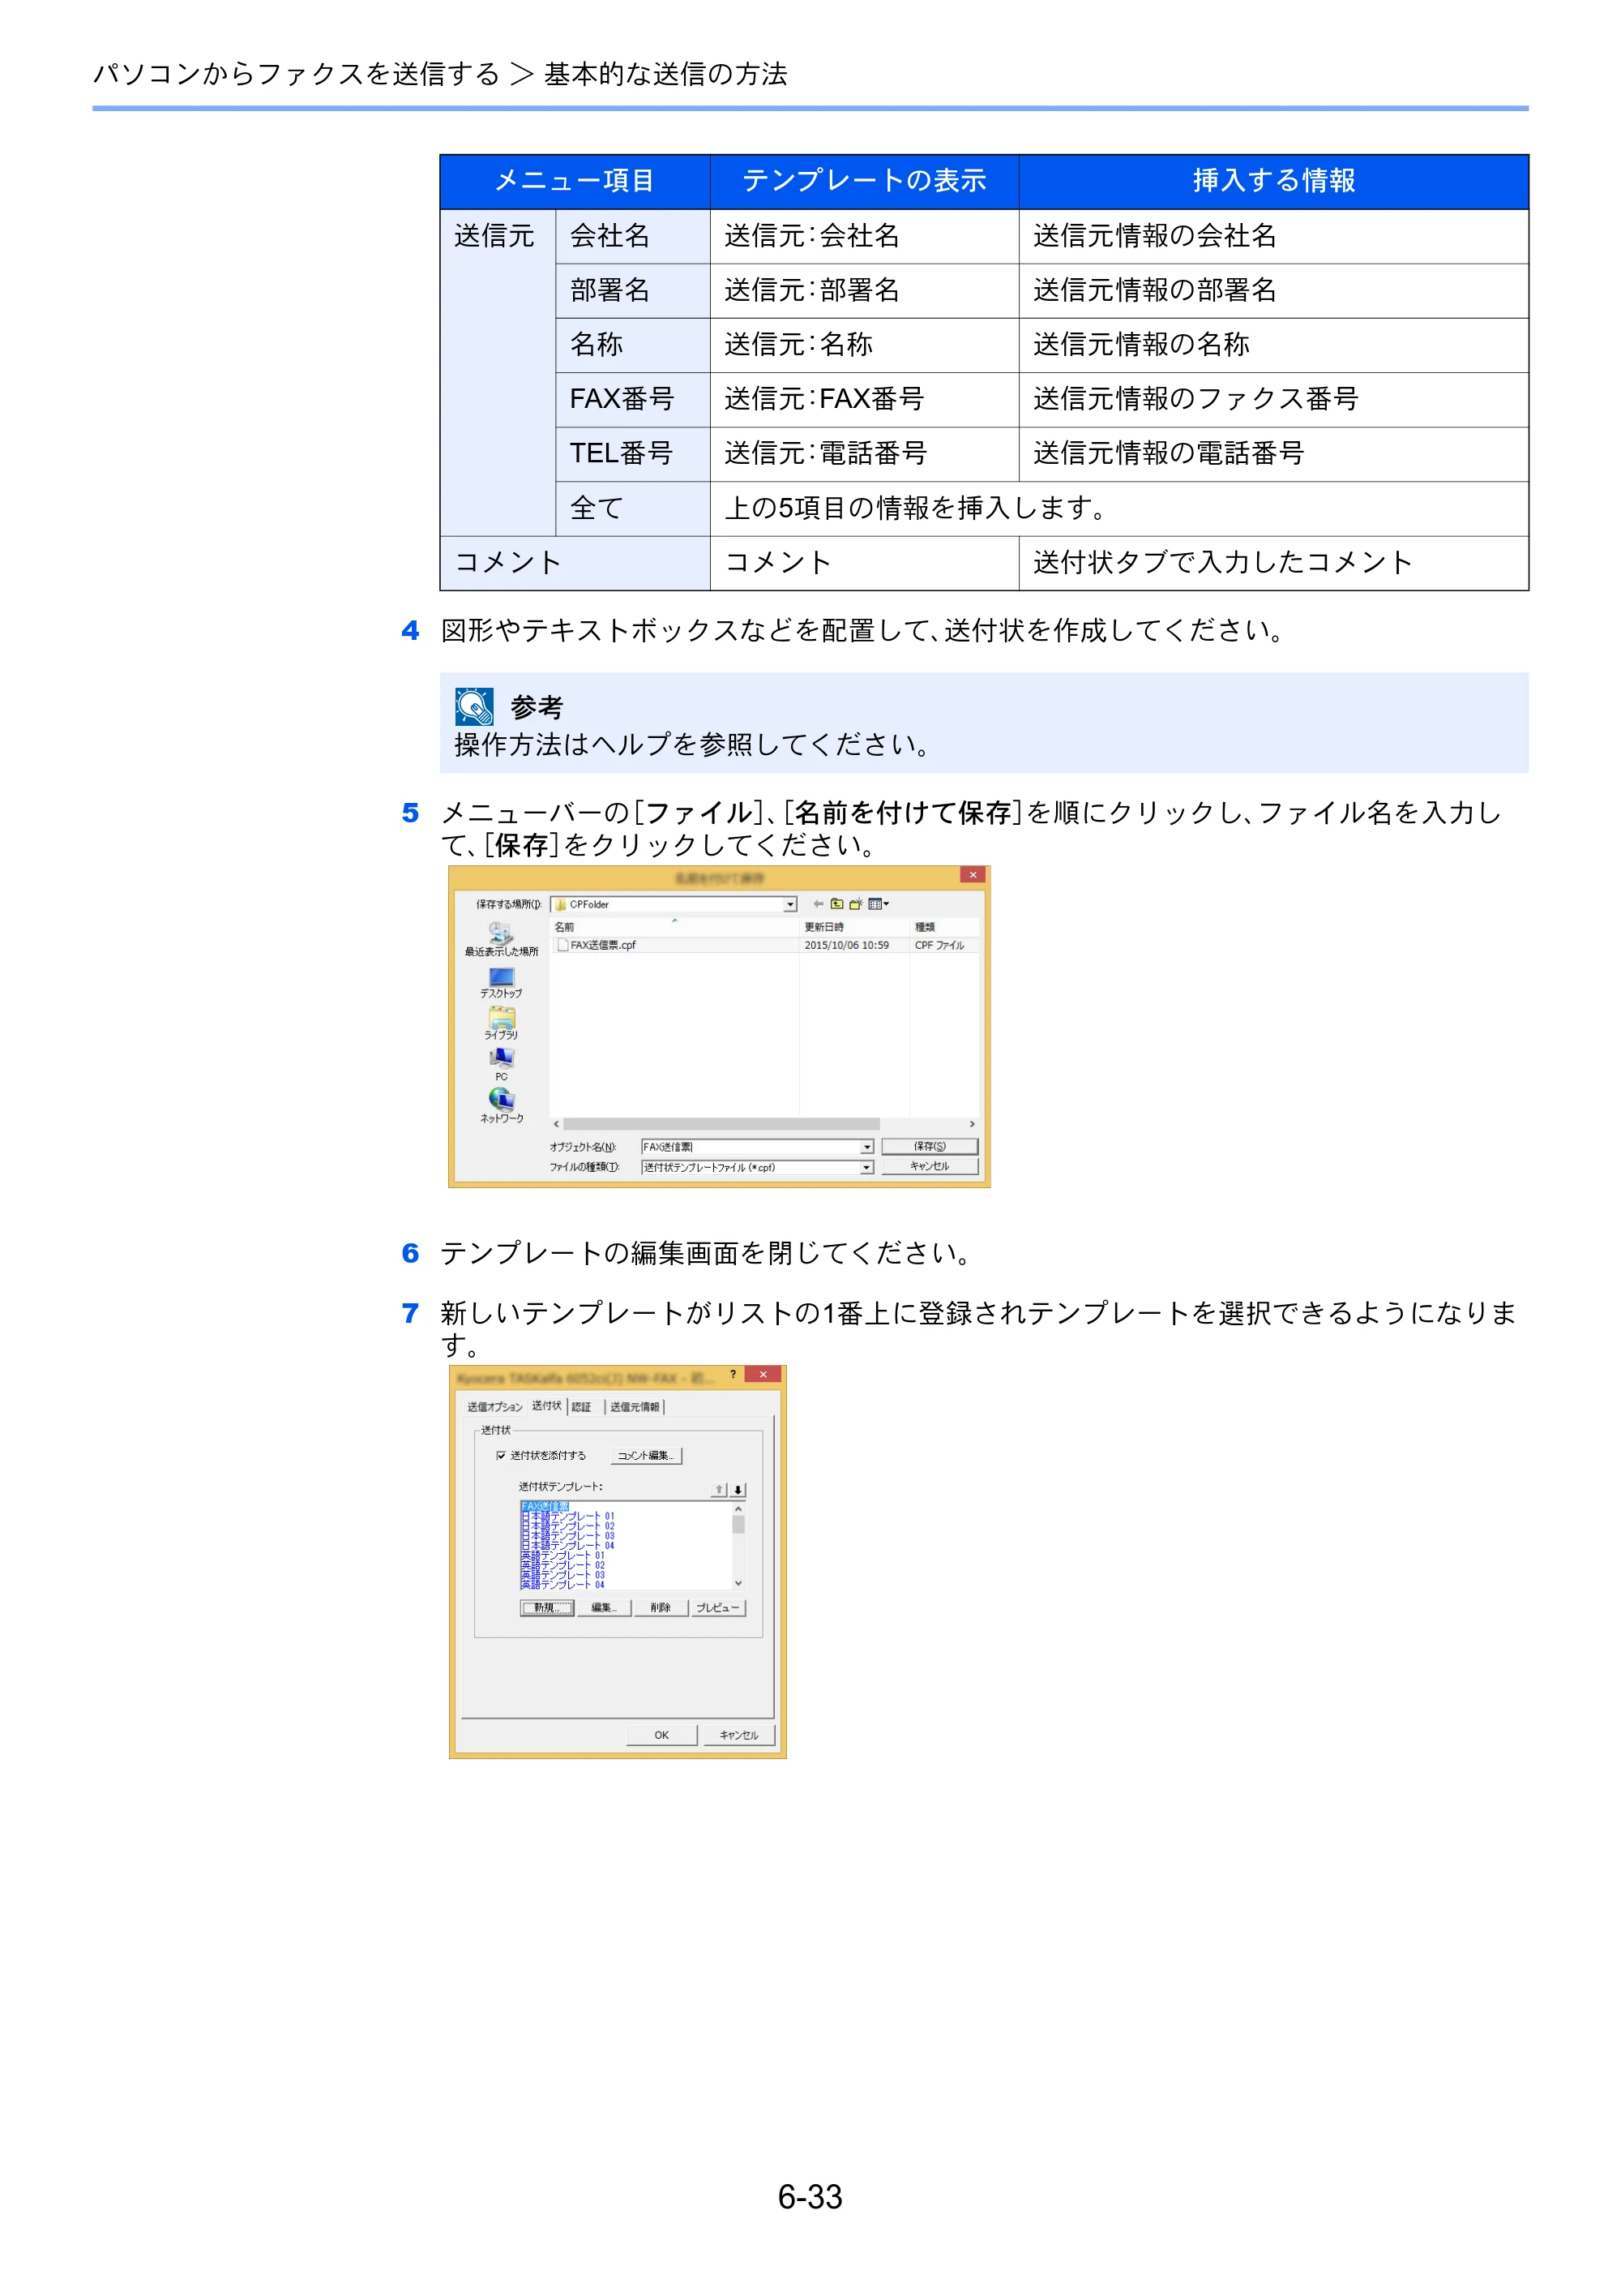The height and width of the screenshot is (2296, 1621).
Task: Click the OK button in fax dialog
Action: pos(661,1735)
